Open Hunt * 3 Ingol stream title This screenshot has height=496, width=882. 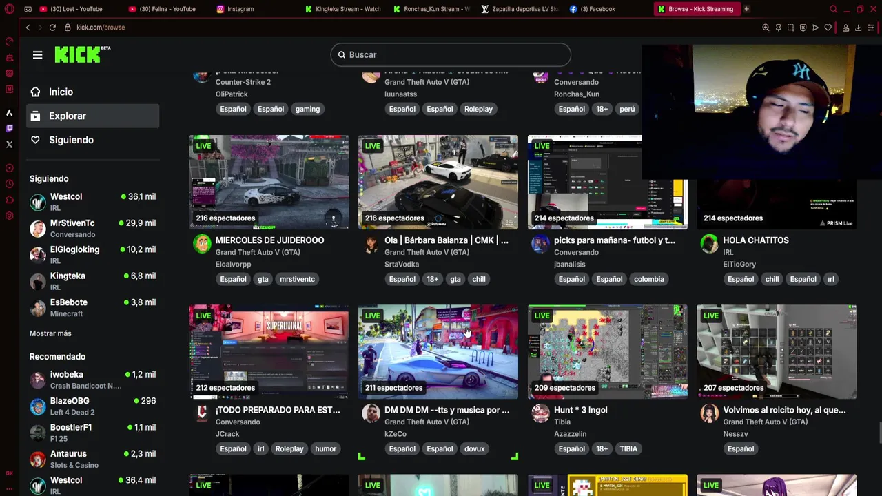pos(580,410)
